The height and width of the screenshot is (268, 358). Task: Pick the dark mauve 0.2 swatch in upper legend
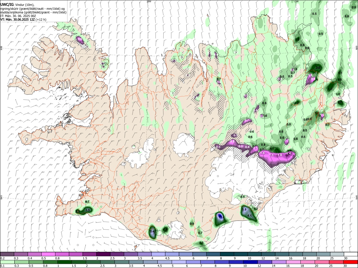[x=7, y=254]
